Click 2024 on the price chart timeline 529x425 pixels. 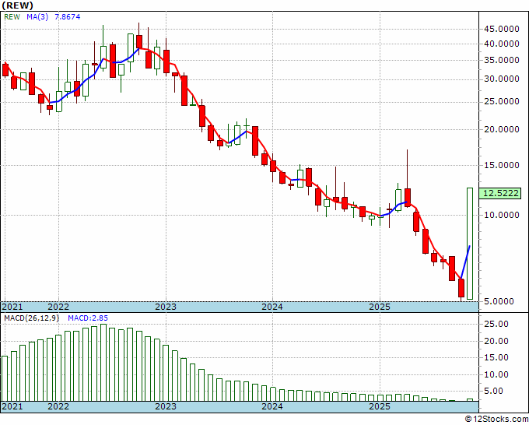[272, 307]
